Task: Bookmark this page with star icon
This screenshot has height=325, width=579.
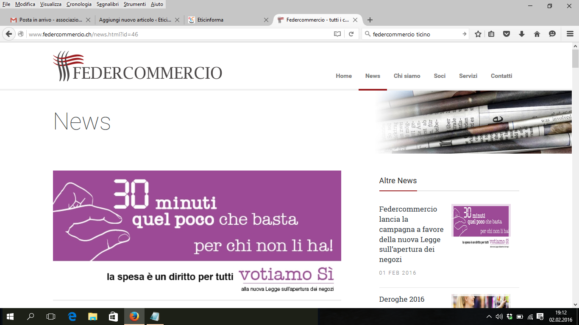Action: (478, 34)
